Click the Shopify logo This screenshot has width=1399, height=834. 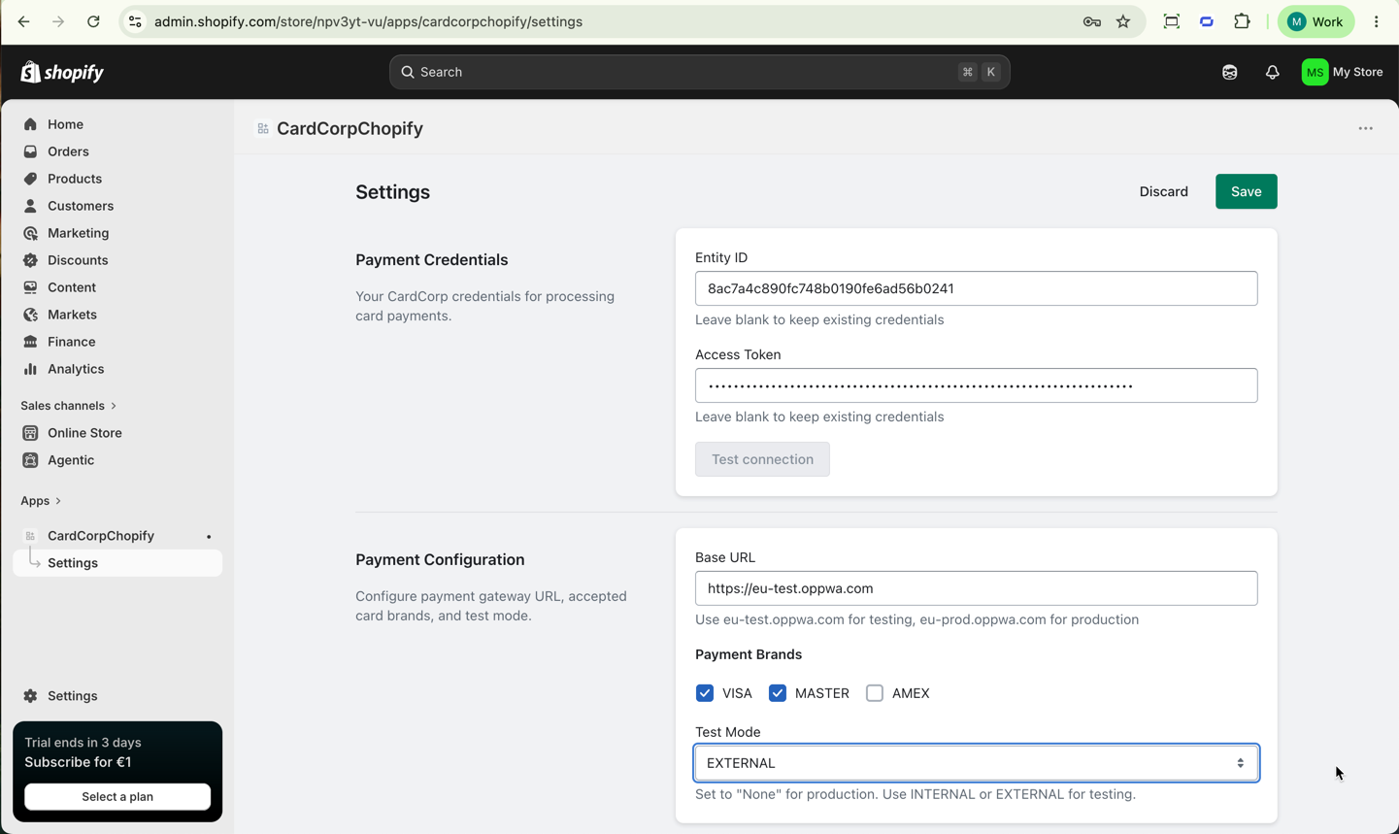pyautogui.click(x=62, y=72)
